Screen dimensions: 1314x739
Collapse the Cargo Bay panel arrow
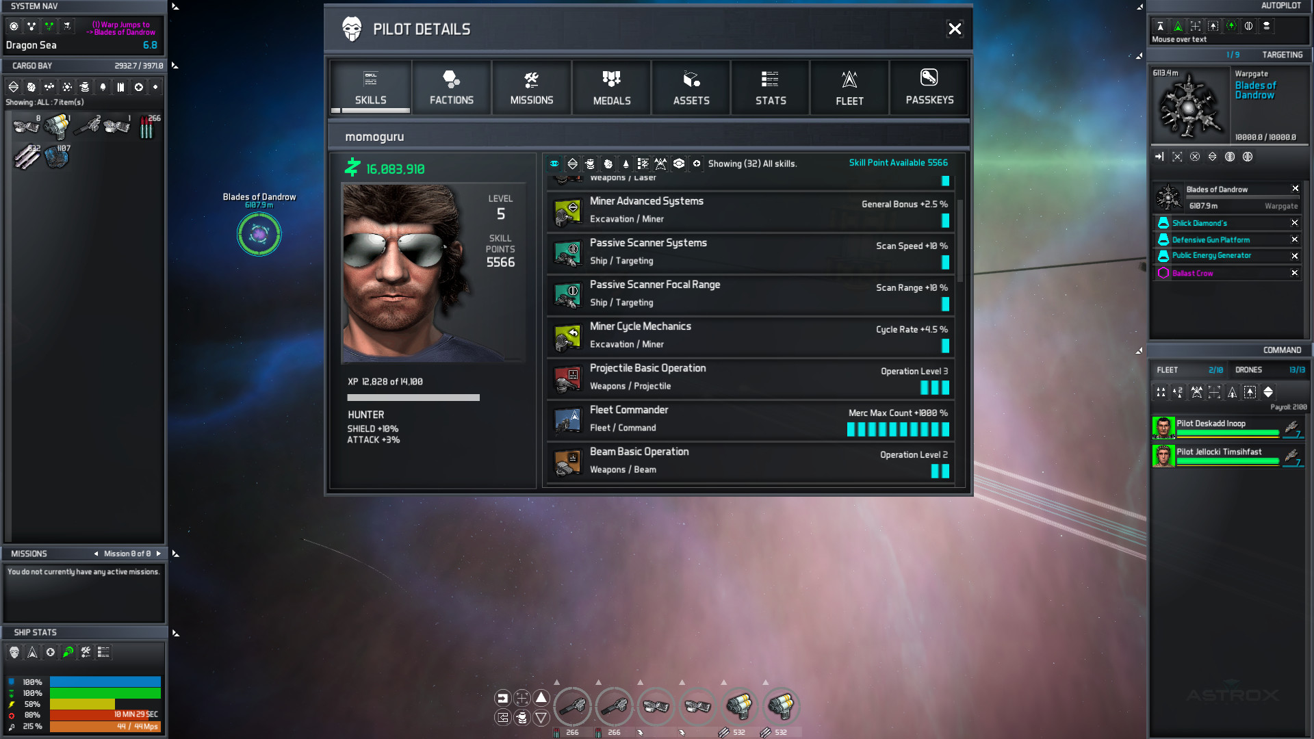(x=175, y=66)
